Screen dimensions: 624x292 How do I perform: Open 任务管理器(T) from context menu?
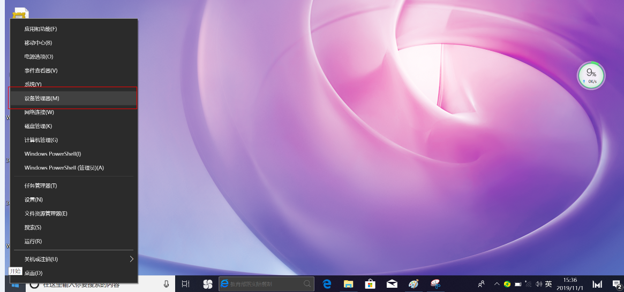point(41,186)
